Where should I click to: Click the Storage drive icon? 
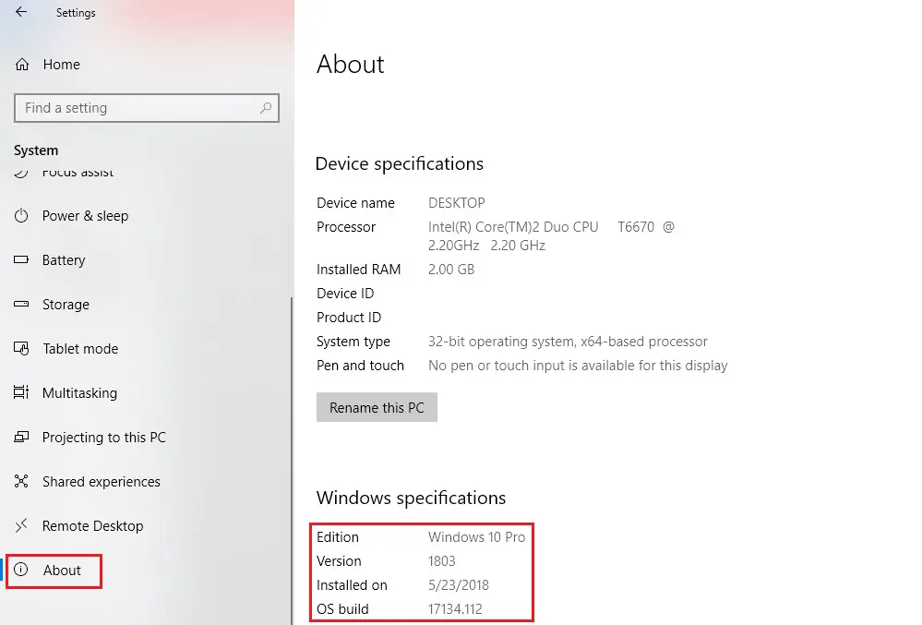21,304
